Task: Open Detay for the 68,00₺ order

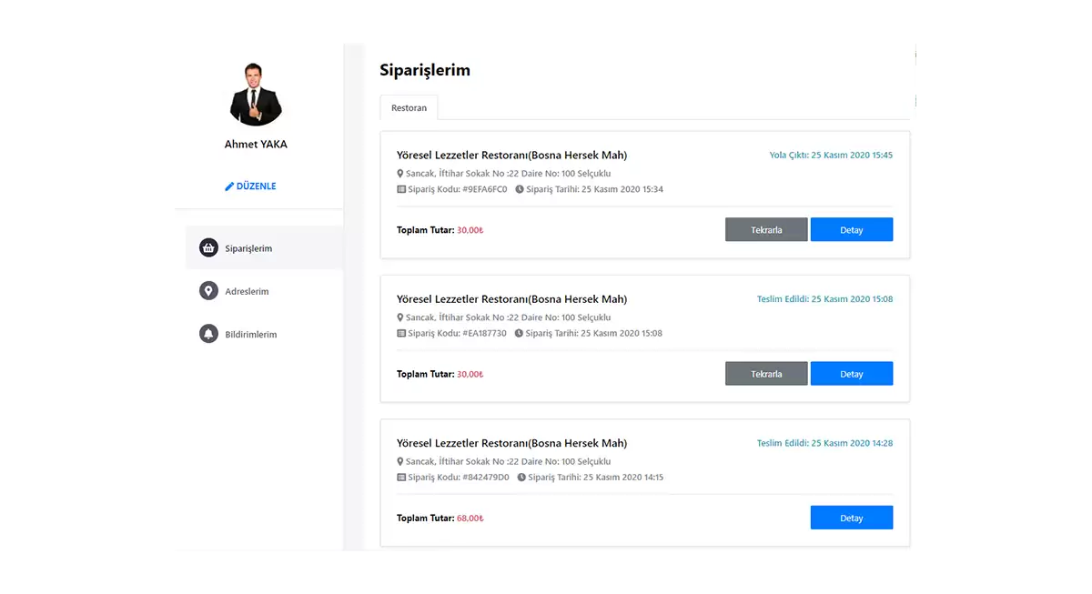Action: [x=851, y=518]
